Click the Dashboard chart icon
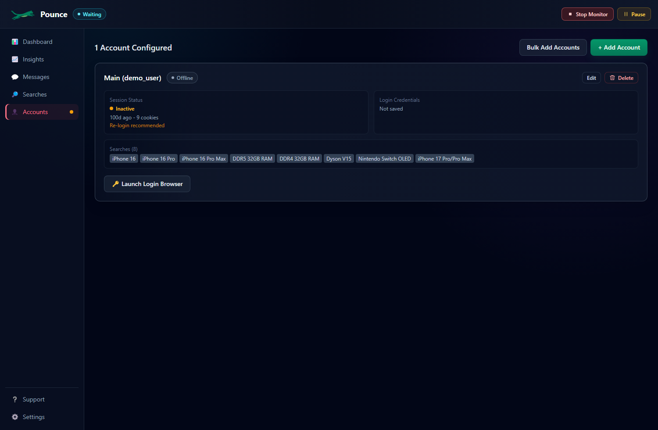Image resolution: width=658 pixels, height=430 pixels. 15,42
